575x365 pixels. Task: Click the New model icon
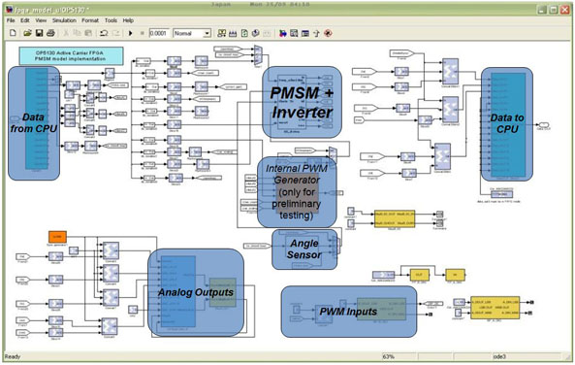click(x=13, y=33)
